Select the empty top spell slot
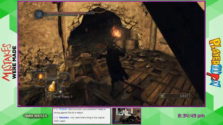Image resolution: width=223 pixels, height=125 pixels. (x=52, y=72)
